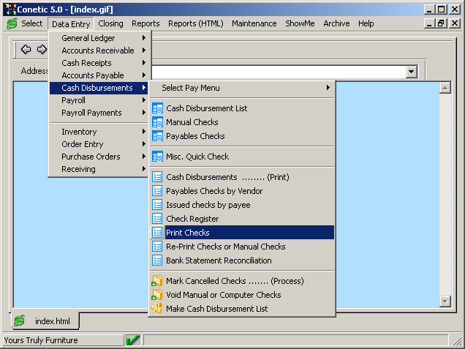Image resolution: width=465 pixels, height=349 pixels.
Task: Click the Make Cash Disbursement List icon
Action: [x=157, y=309]
